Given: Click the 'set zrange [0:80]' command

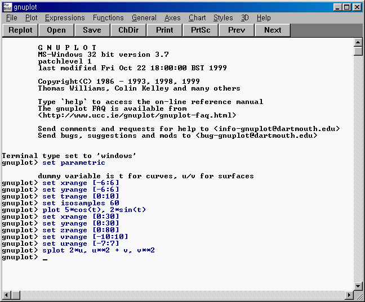Looking at the screenshot, I should [x=81, y=230].
